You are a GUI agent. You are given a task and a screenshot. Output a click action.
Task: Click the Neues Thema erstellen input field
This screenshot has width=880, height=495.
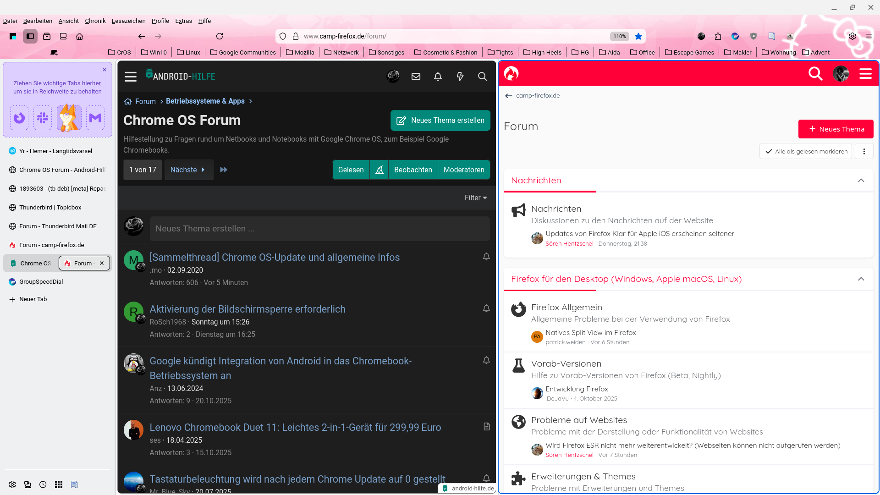pos(319,228)
